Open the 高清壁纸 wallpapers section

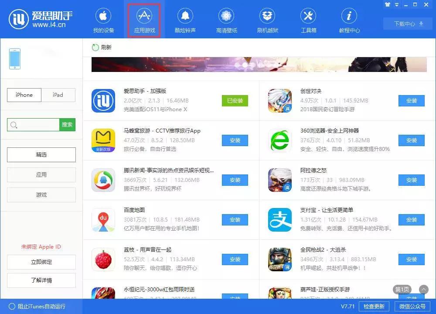(x=226, y=20)
